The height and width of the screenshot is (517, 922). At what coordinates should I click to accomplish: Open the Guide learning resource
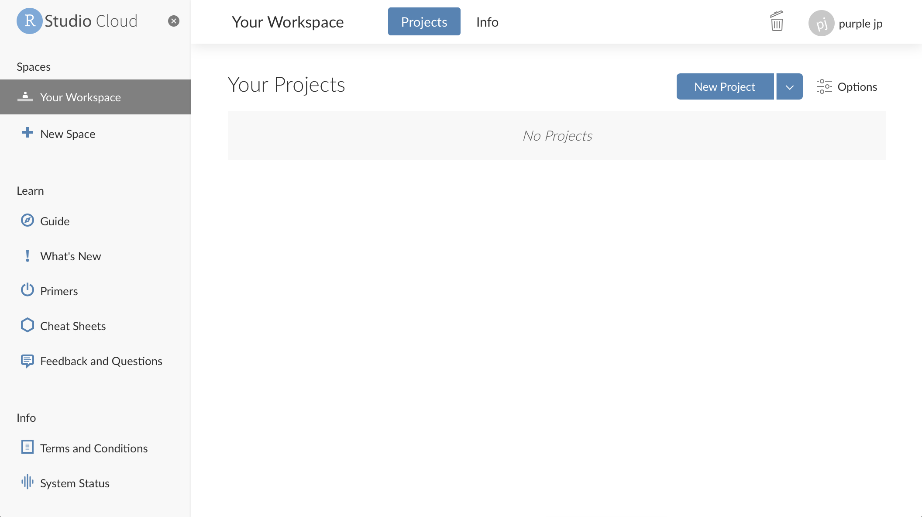[x=55, y=221]
